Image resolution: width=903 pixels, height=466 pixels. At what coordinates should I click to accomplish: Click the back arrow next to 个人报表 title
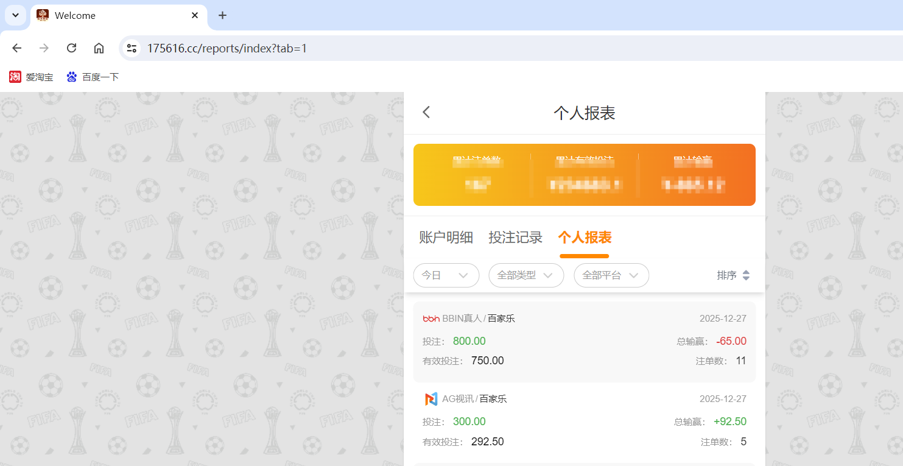(426, 112)
